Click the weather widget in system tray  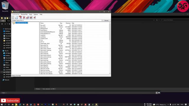tap(160, 105)
